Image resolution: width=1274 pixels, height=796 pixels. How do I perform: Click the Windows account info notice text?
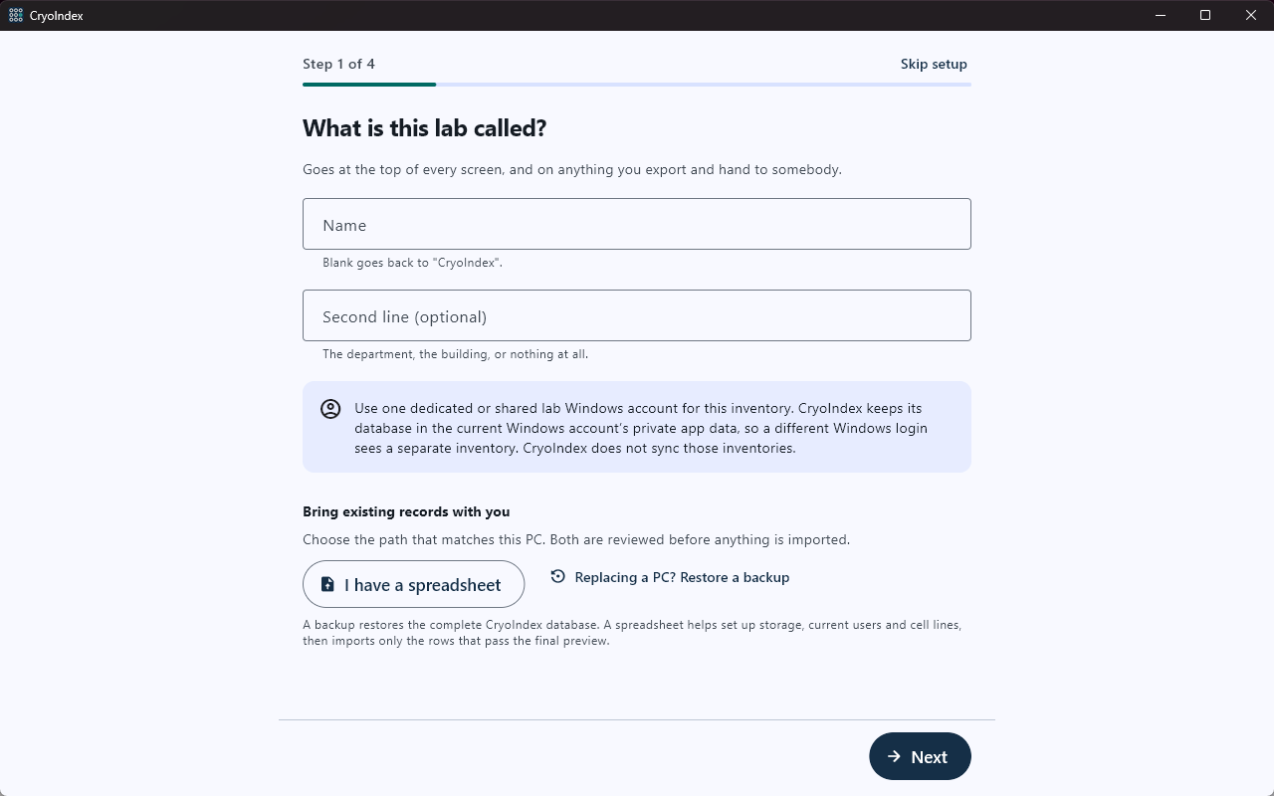click(x=641, y=428)
